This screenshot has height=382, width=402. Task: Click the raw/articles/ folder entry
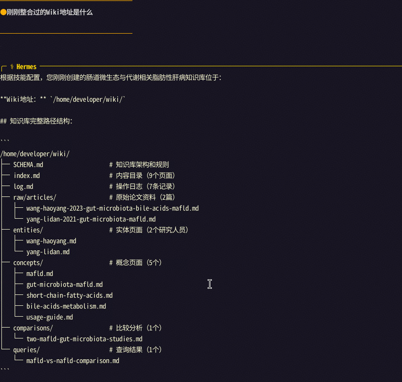tap(35, 197)
